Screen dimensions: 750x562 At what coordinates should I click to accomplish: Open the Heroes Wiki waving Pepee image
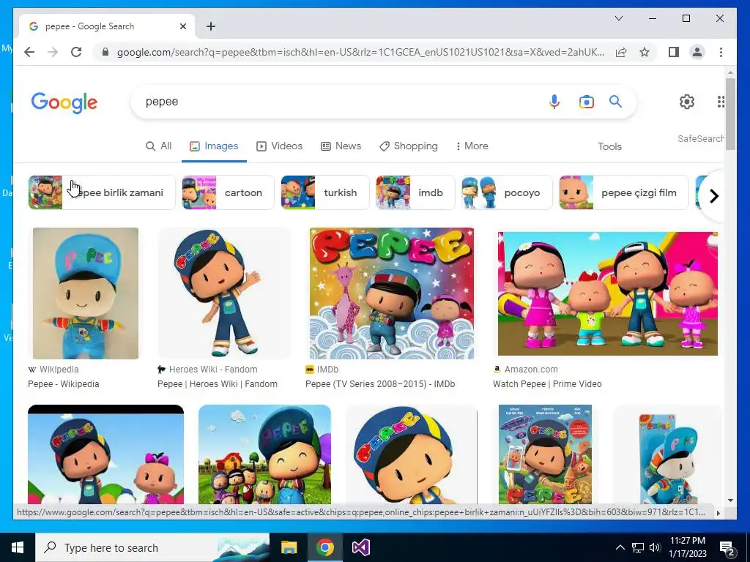[224, 293]
